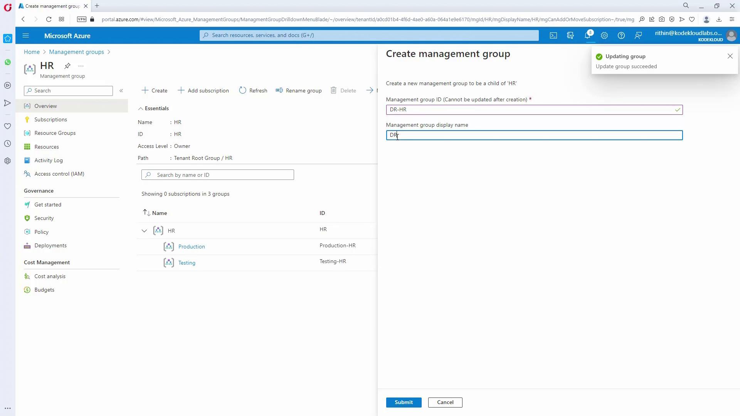Open Azure Cloud Shell icon
Viewport: 740px width, 416px height.
click(553, 35)
